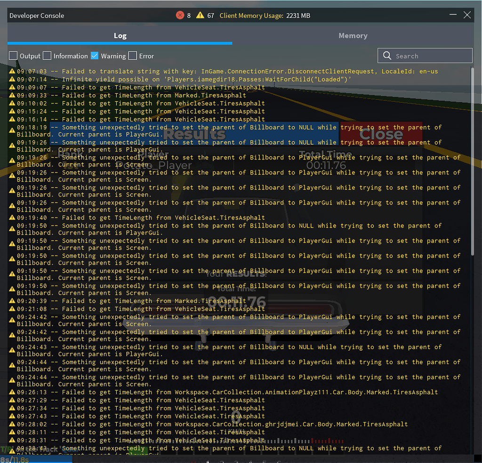Click the red error count badge

180,15
